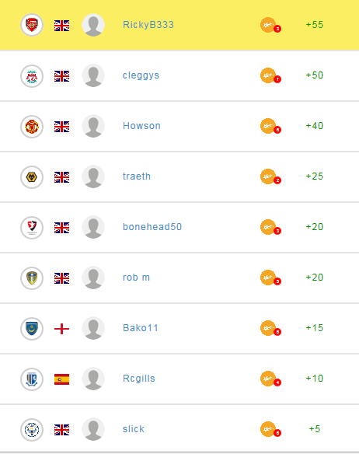Screen dimensions: 359x454
Task: Open the orange achievement badge in traeth row
Action: pyautogui.click(x=270, y=176)
